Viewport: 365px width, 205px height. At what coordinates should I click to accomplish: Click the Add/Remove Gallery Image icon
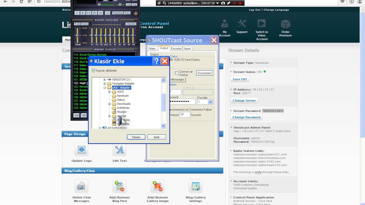[158, 186]
